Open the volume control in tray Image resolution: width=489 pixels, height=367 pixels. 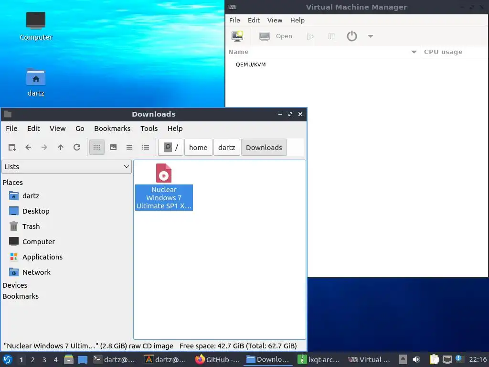tap(416, 360)
